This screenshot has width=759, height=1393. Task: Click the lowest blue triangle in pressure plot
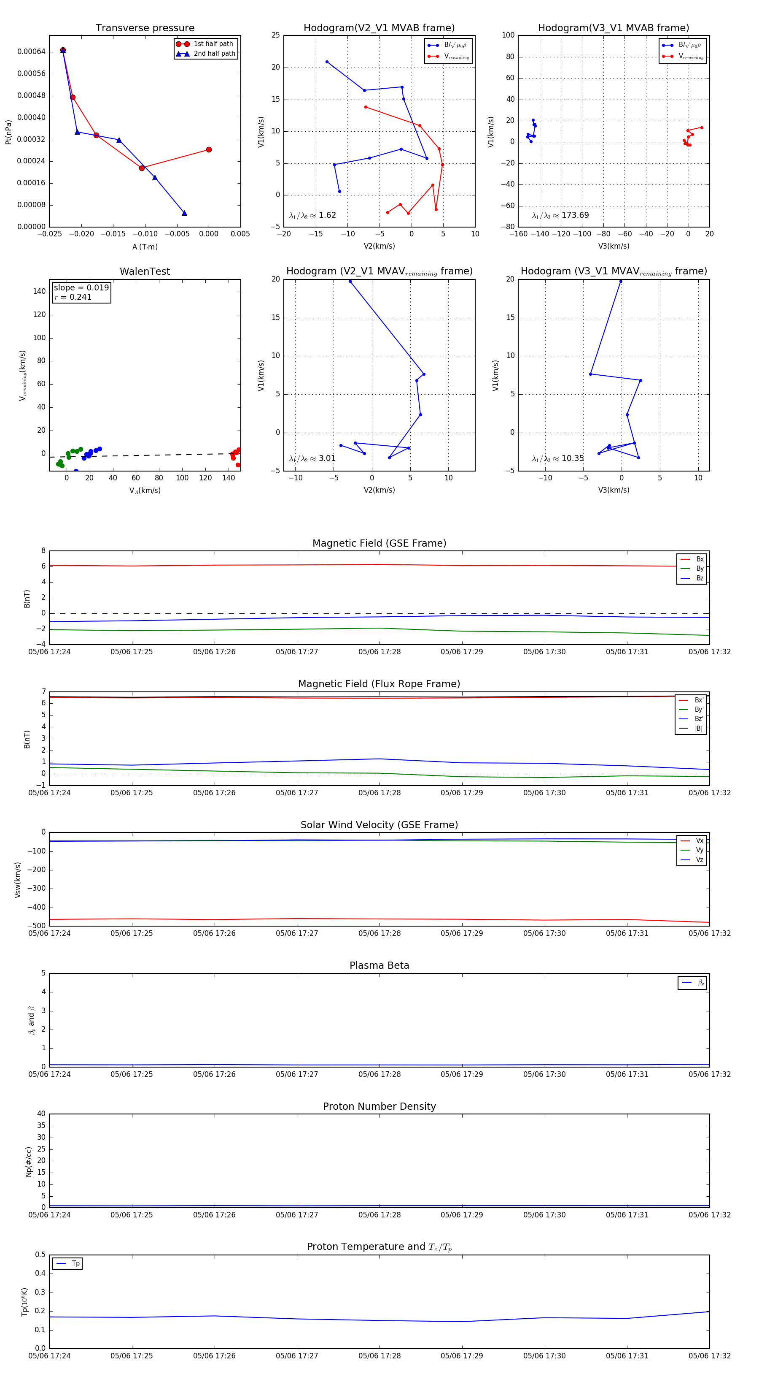click(184, 213)
